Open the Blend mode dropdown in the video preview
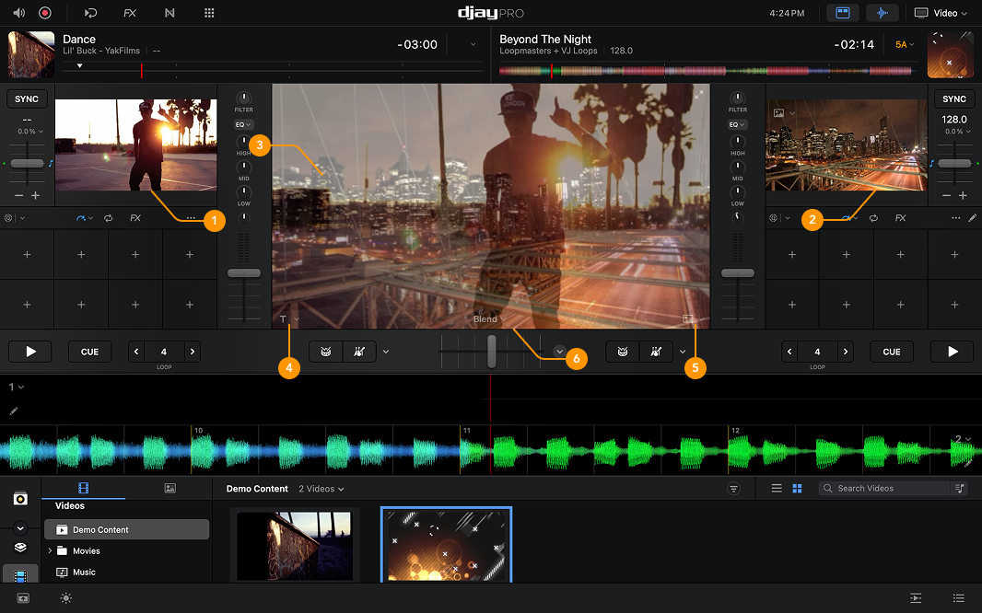 pos(488,318)
